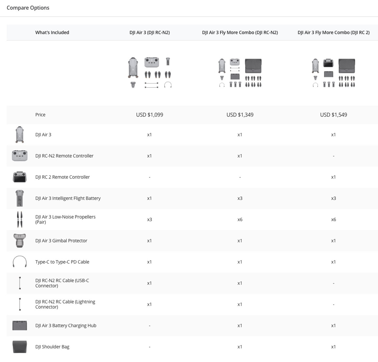This screenshot has width=378, height=362.
Task: Click the Type-C to Type-C PD Cable label
Action: [62, 262]
